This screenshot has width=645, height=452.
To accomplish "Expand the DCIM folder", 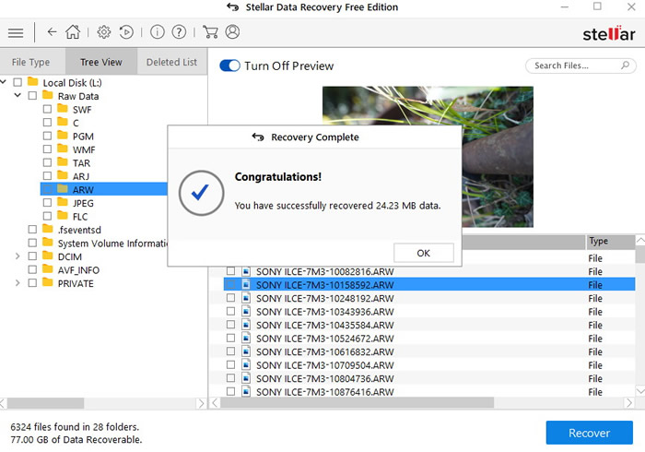I will (18, 256).
